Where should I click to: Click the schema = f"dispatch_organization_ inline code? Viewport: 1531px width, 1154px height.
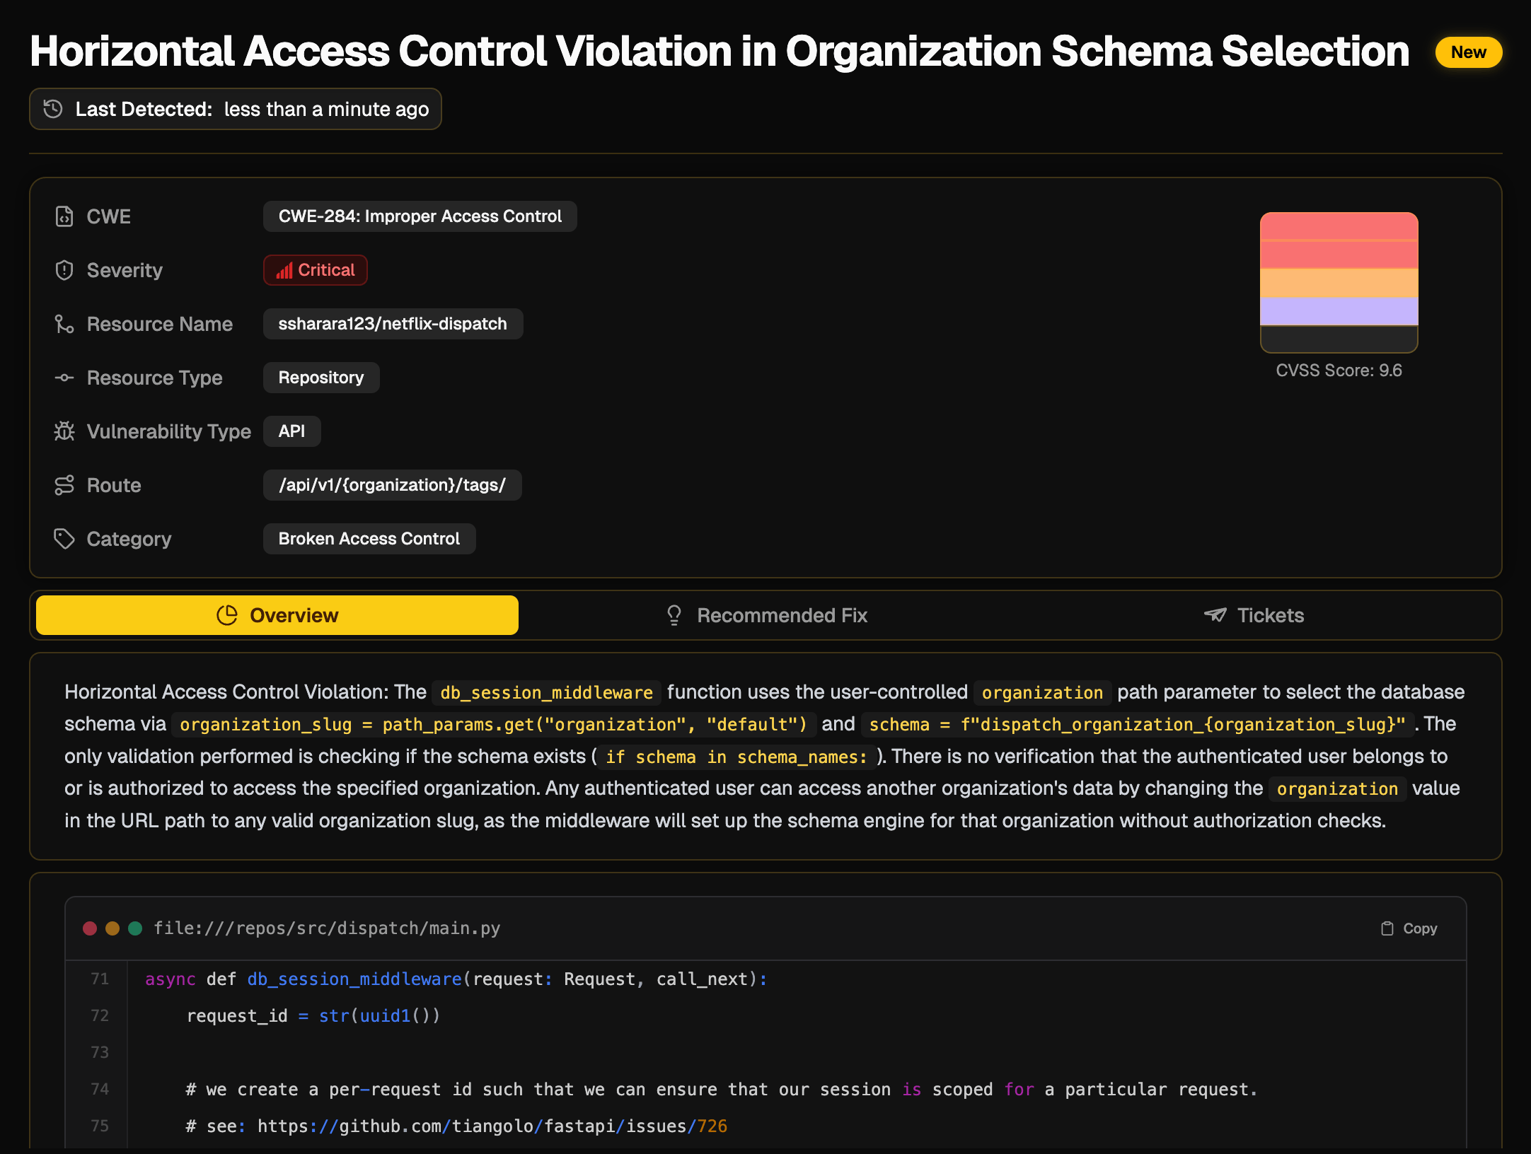point(1138,724)
